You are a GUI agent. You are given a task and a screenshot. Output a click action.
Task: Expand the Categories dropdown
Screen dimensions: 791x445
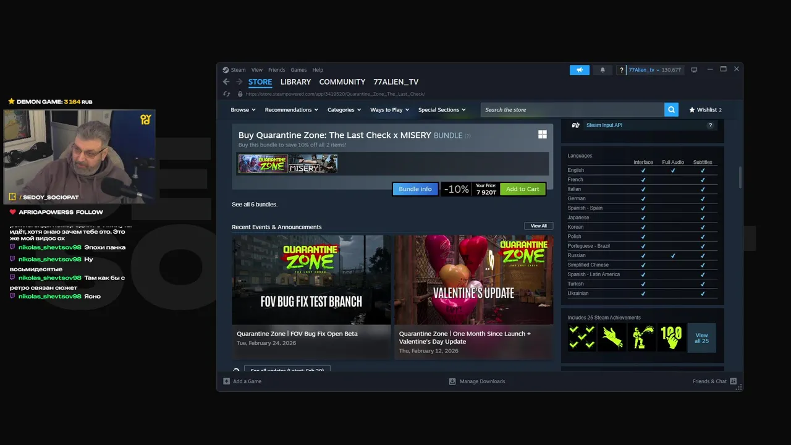344,109
